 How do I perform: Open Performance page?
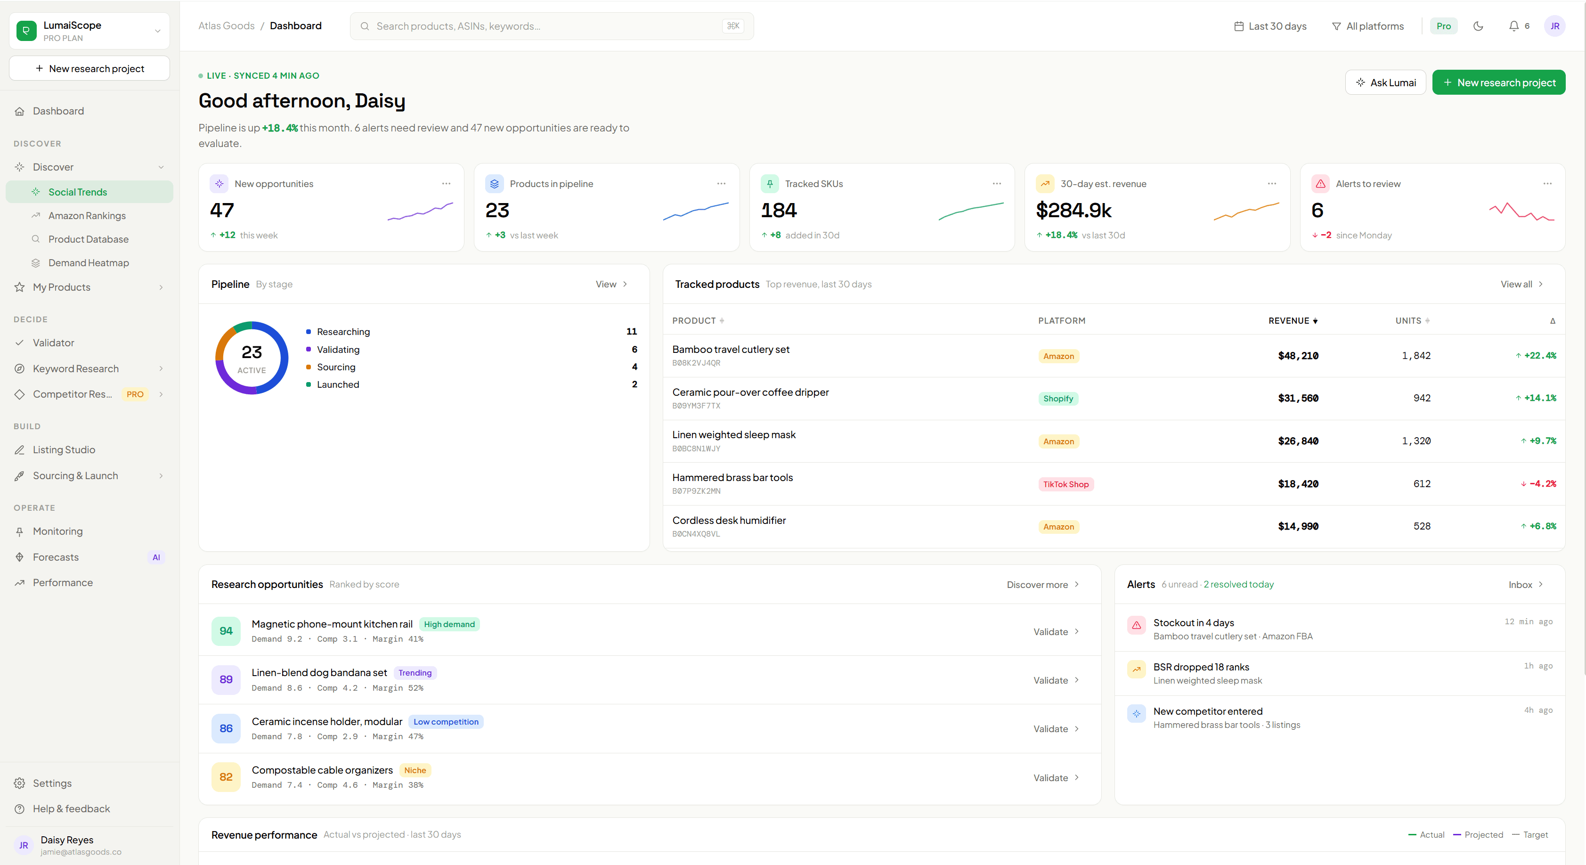(89, 582)
